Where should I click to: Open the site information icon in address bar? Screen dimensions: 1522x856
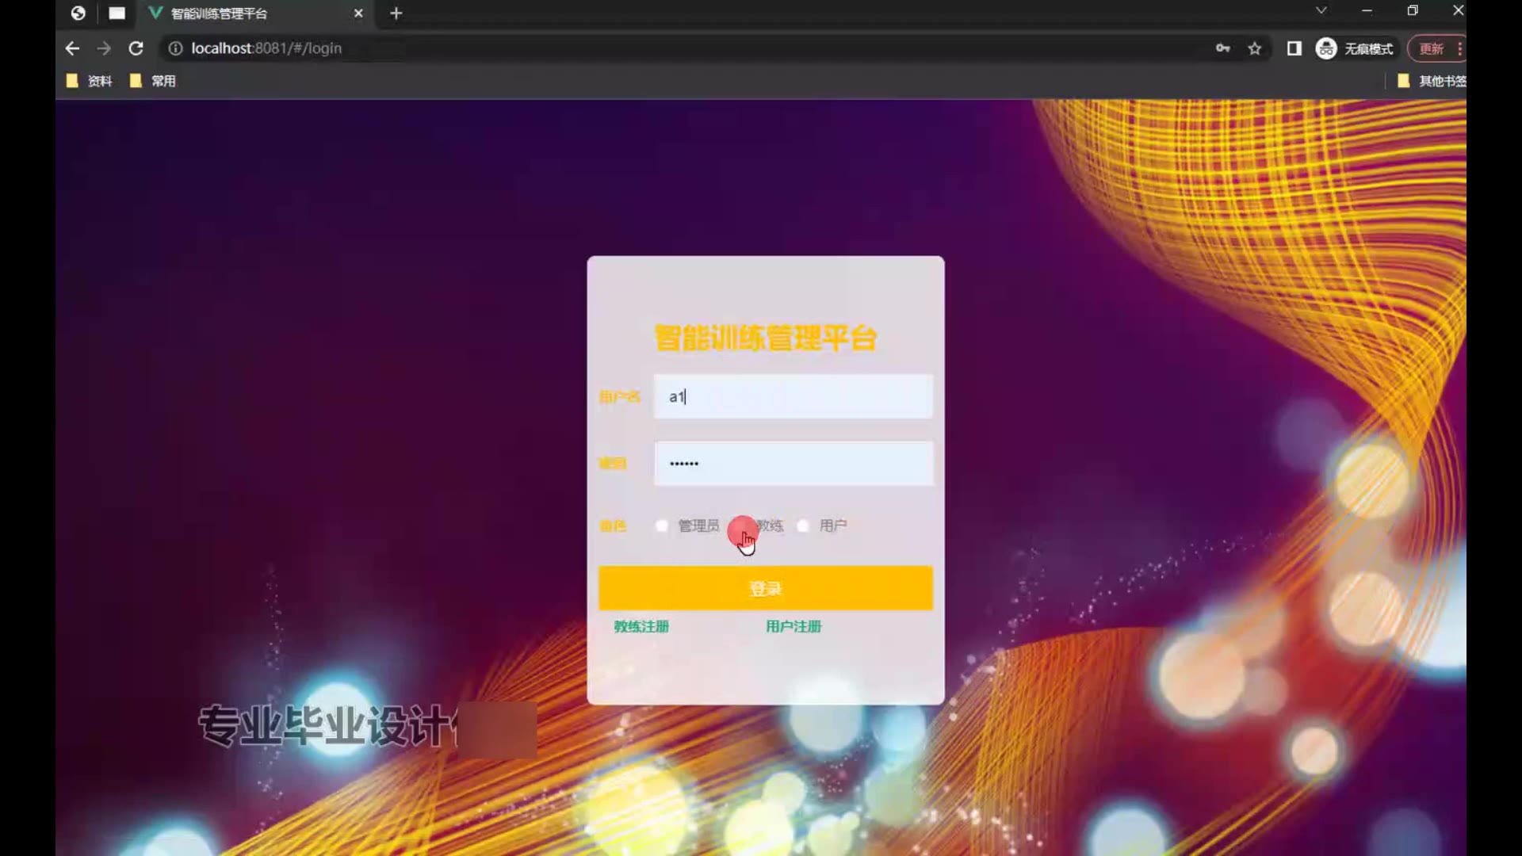[175, 48]
